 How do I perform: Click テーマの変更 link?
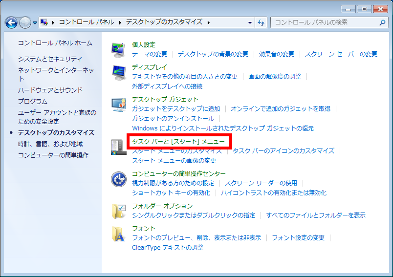150,54
